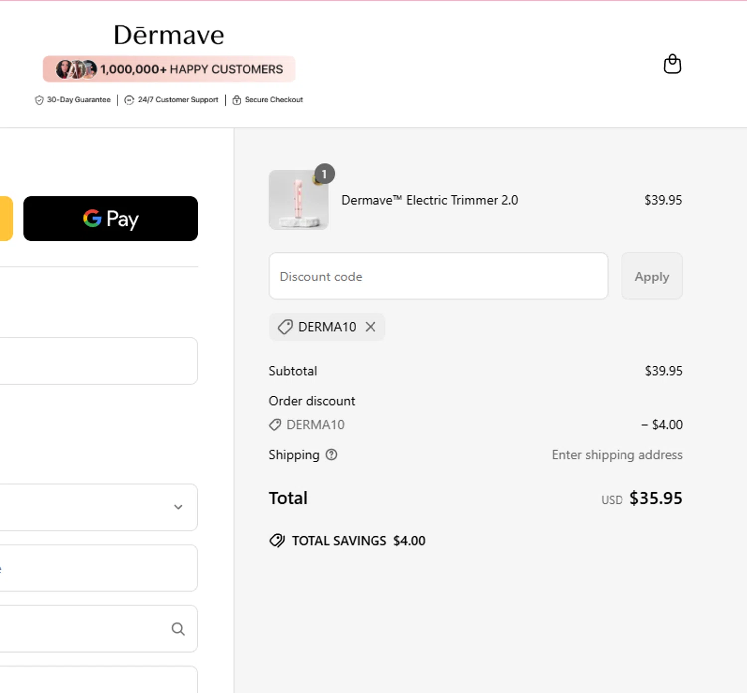Click the Shipping help question-mark icon

point(331,454)
